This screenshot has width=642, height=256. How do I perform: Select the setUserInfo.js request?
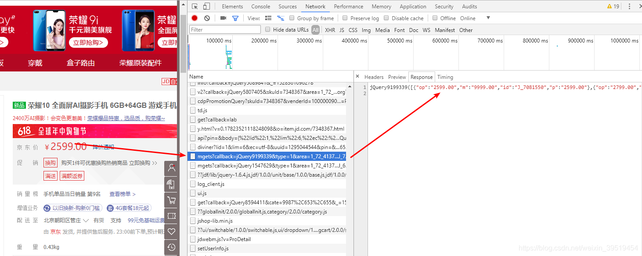(267, 248)
